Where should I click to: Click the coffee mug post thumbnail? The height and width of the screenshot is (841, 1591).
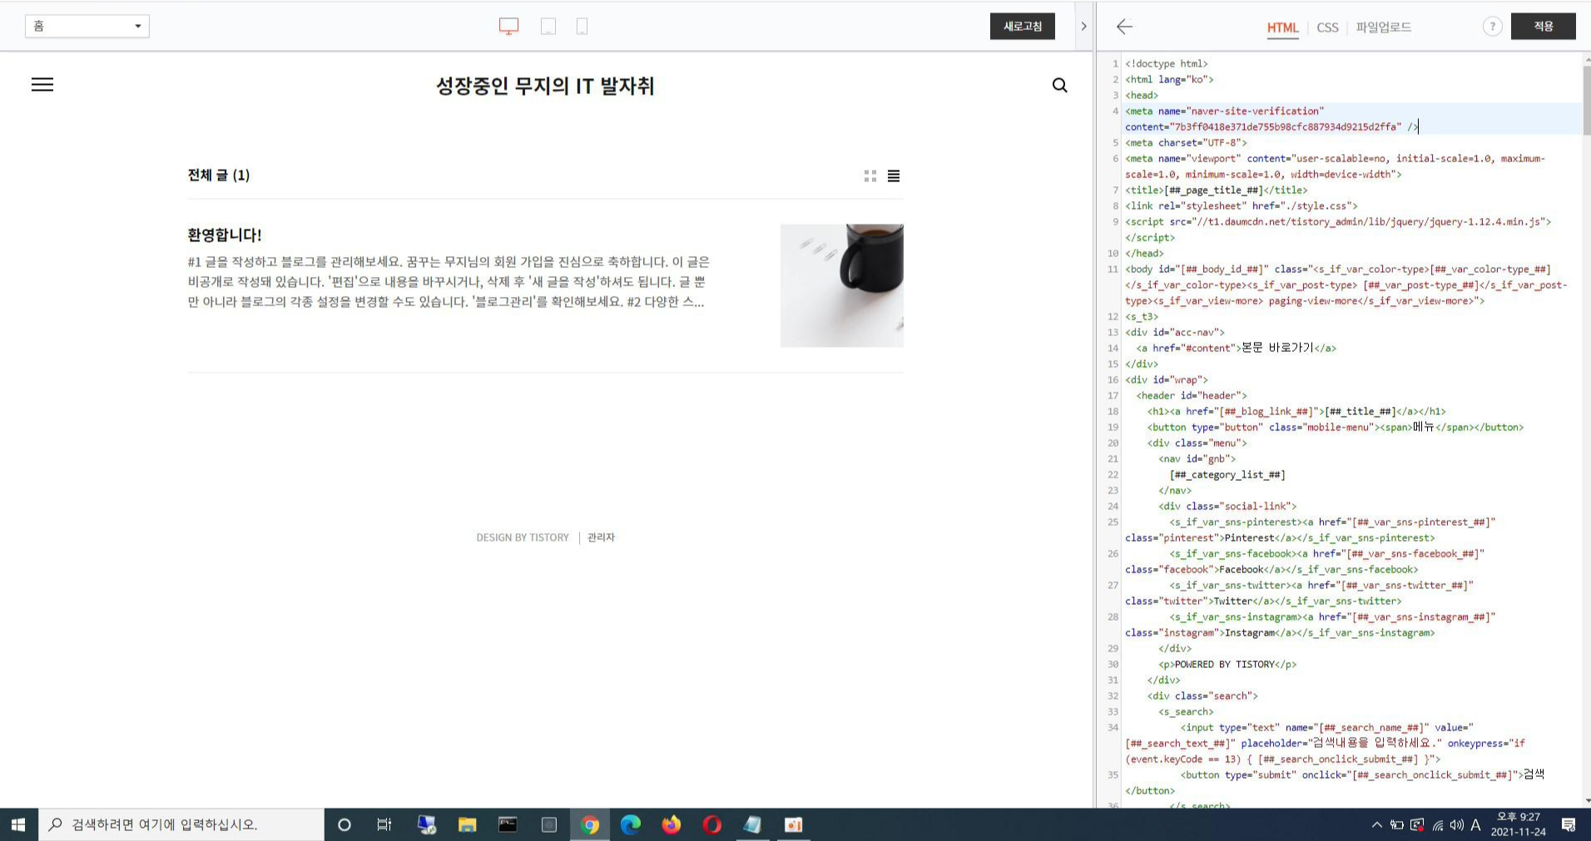tap(842, 285)
